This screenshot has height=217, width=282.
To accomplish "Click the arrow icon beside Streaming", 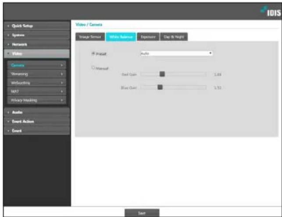I will coord(62,74).
